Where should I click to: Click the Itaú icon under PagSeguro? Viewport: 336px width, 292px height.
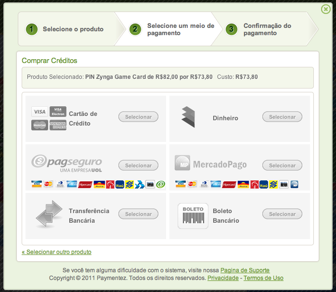tap(120, 184)
